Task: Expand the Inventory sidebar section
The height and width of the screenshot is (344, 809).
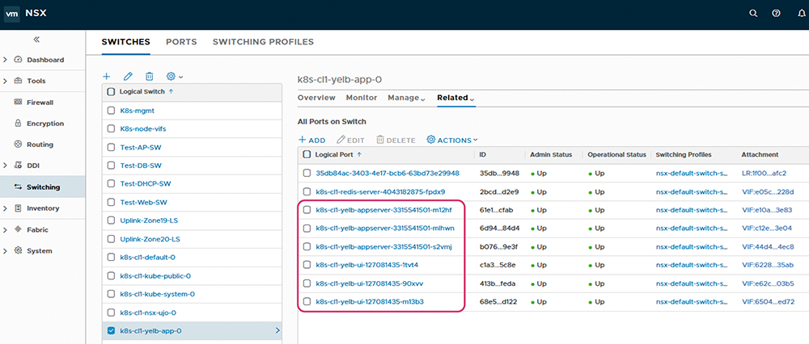Action: tap(5, 208)
